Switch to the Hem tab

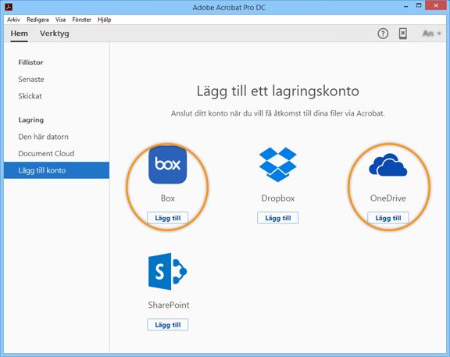[x=20, y=34]
